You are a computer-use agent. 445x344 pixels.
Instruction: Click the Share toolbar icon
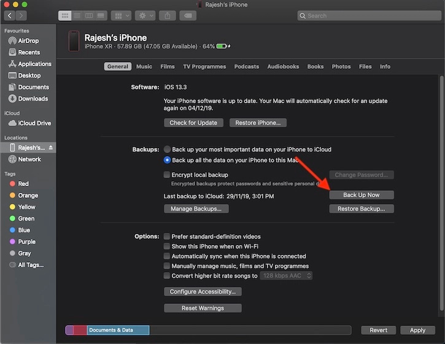[167, 15]
